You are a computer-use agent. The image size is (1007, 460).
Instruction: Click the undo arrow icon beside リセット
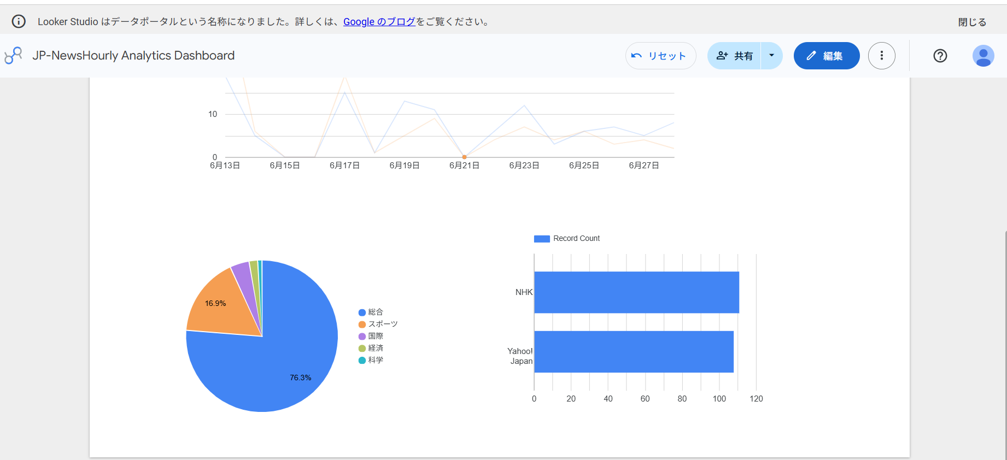pos(636,56)
